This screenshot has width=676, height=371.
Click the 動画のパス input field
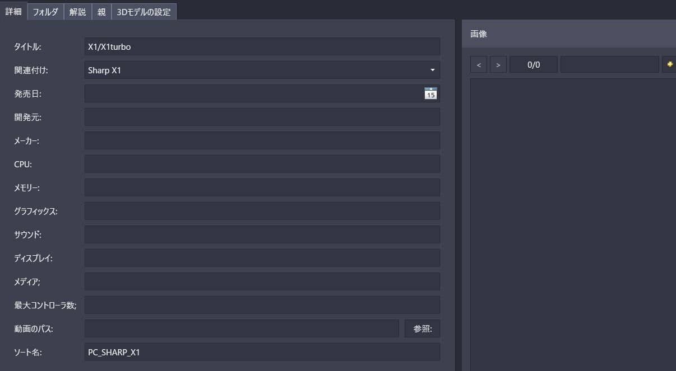point(242,328)
